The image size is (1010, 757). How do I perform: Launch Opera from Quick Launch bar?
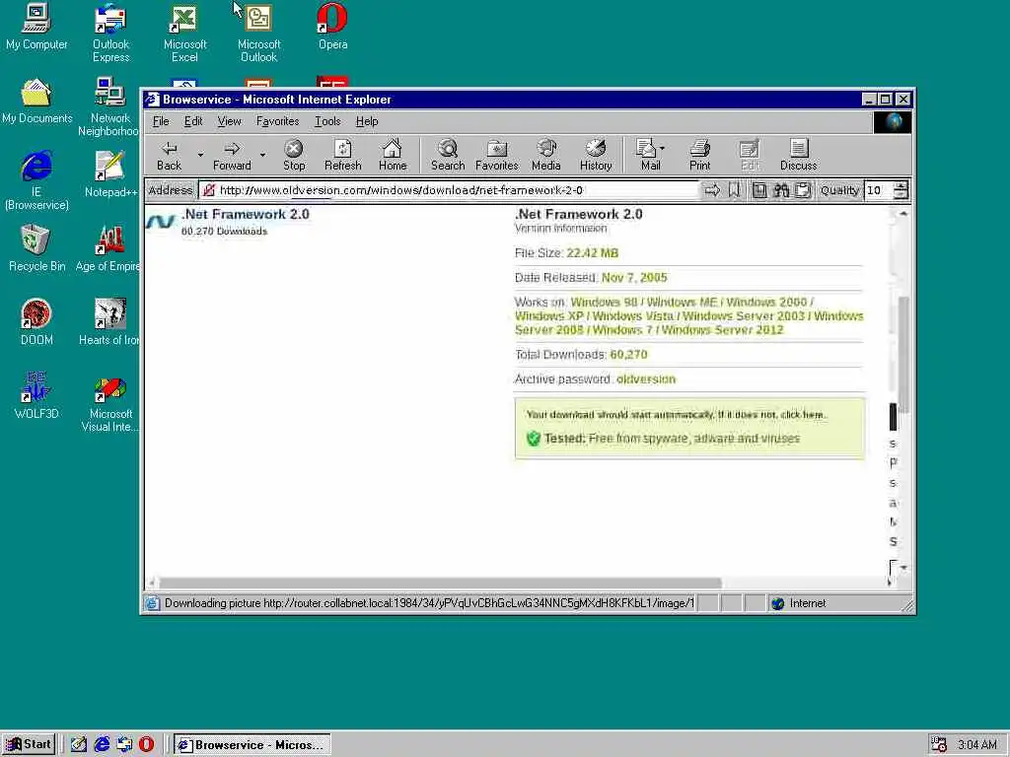click(x=147, y=745)
